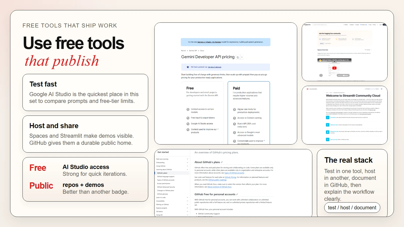Screen dimensions: 404x227
Task: Open Pricing in Hugging Face nav
Action: (374, 25)
